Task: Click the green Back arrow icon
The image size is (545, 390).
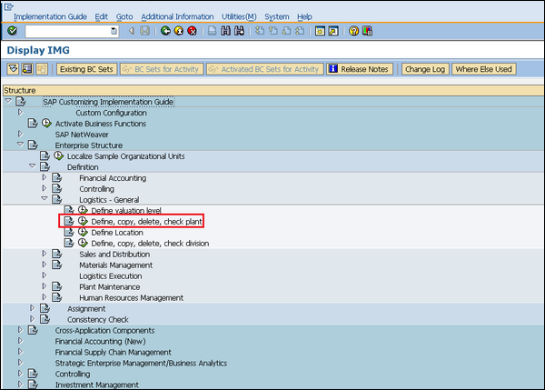Action: 165,31
